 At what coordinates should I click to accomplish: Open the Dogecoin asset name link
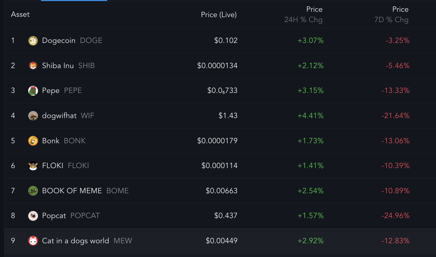[x=59, y=41]
